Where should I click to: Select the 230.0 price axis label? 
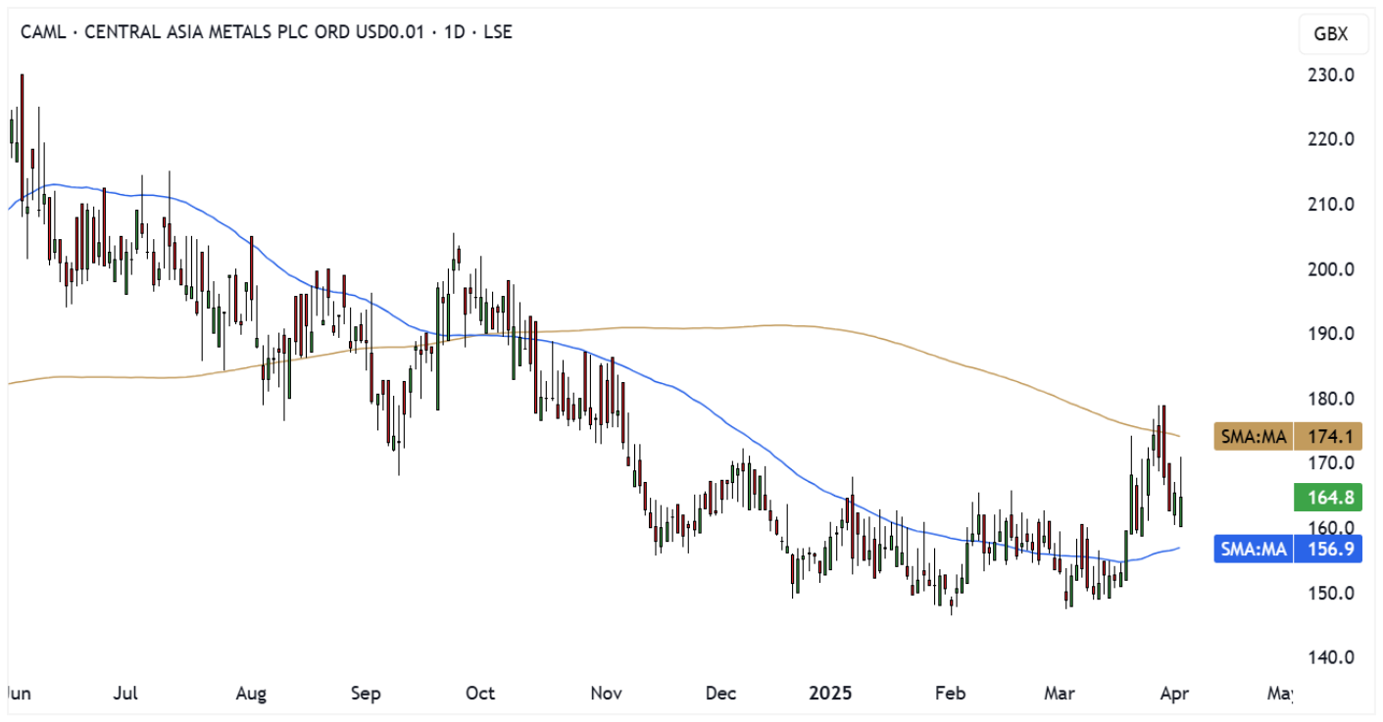tap(1330, 75)
